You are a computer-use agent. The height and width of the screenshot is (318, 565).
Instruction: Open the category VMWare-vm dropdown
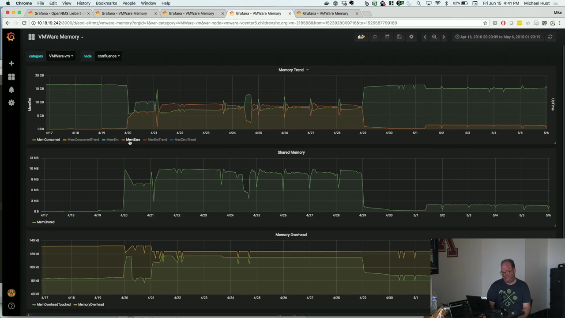click(x=61, y=56)
